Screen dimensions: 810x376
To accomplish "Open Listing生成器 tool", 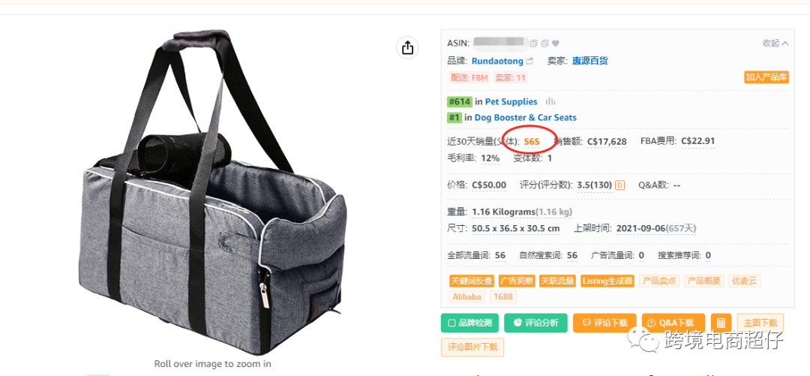I will tap(607, 281).
